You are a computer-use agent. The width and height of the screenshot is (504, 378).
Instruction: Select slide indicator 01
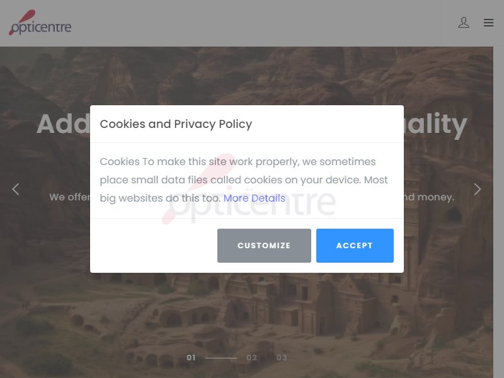tap(191, 357)
